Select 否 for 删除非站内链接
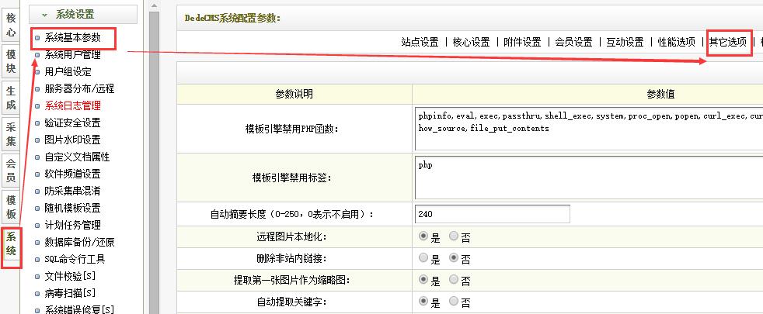This screenshot has height=314, width=763. point(454,257)
